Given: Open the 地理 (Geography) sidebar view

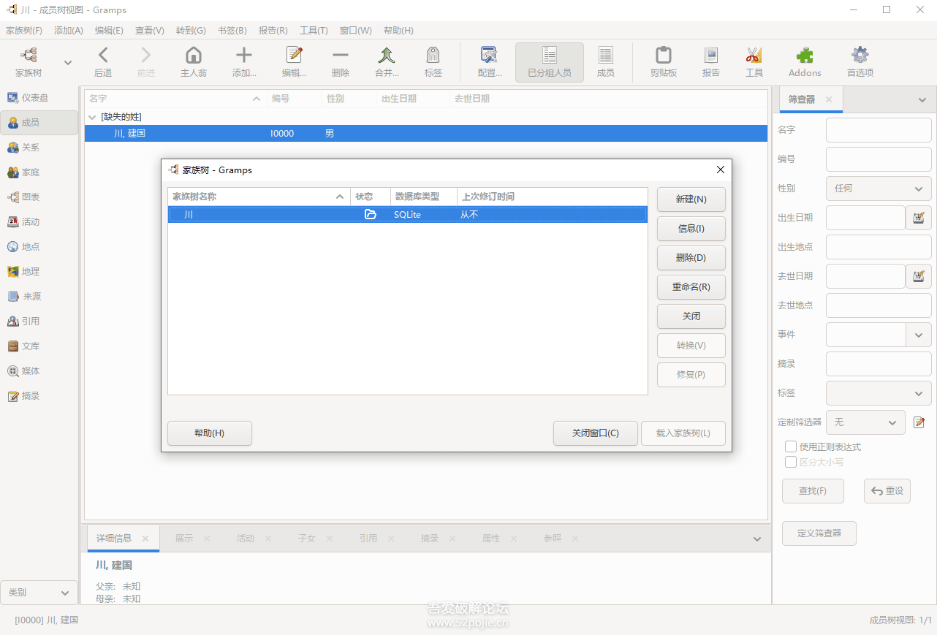Looking at the screenshot, I should [x=39, y=271].
